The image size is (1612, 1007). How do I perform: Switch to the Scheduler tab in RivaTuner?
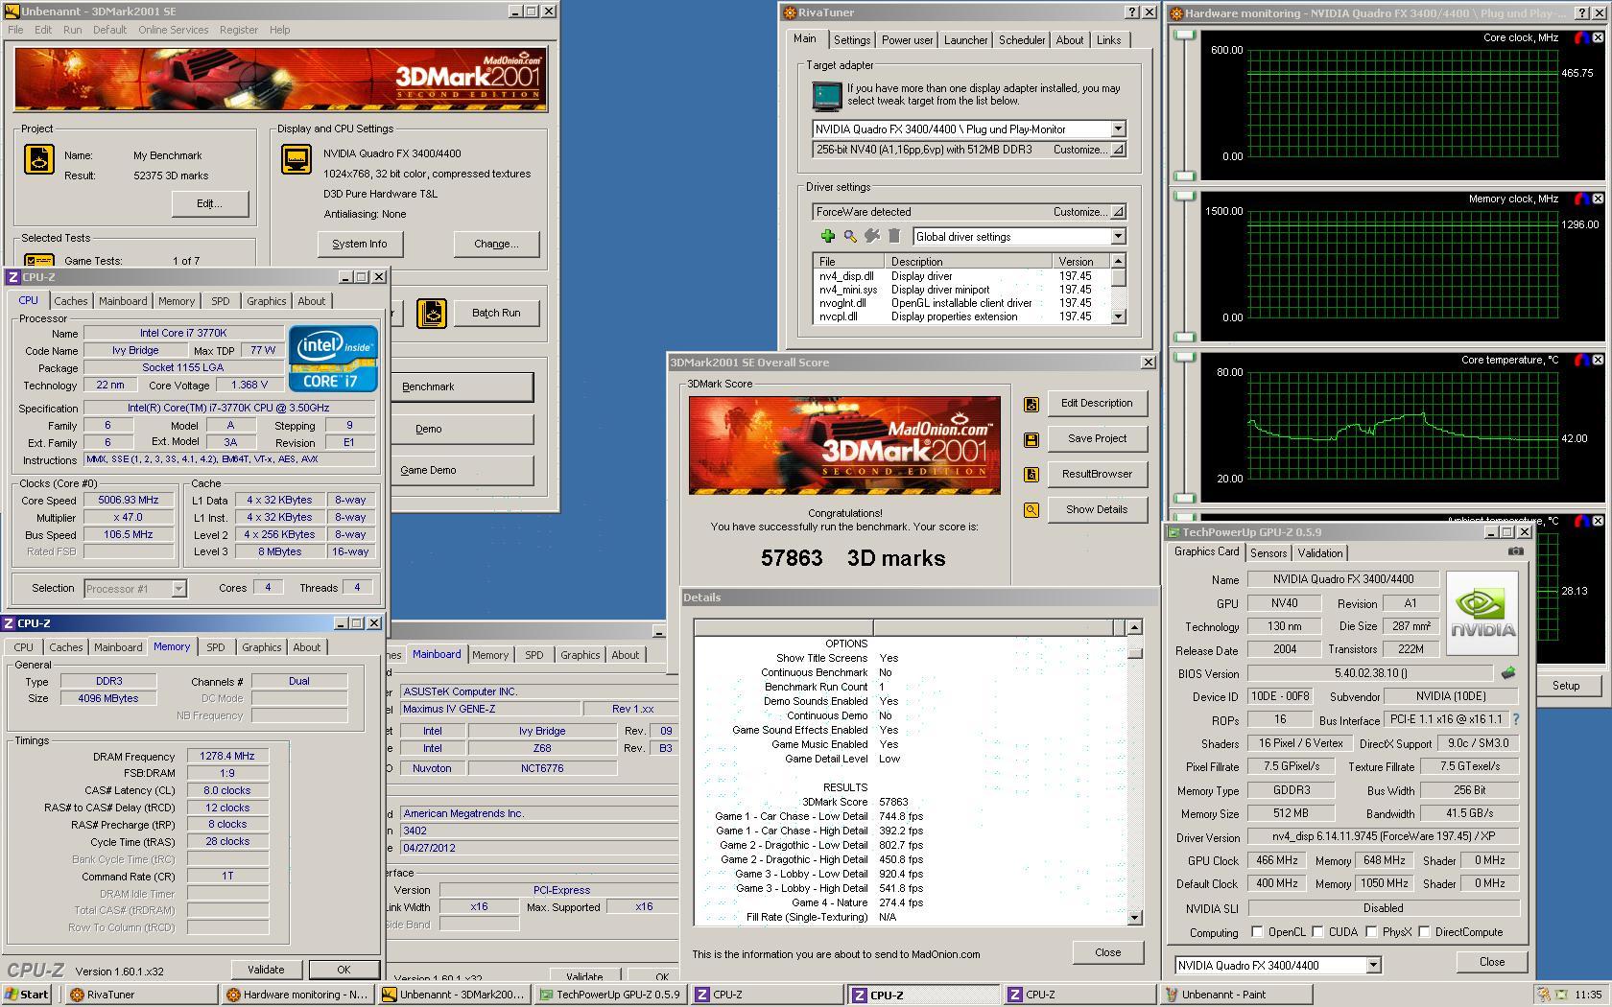click(x=1022, y=40)
